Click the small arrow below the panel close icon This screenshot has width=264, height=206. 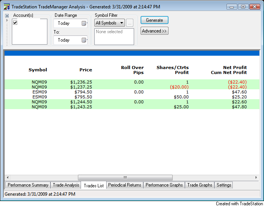click(7, 21)
